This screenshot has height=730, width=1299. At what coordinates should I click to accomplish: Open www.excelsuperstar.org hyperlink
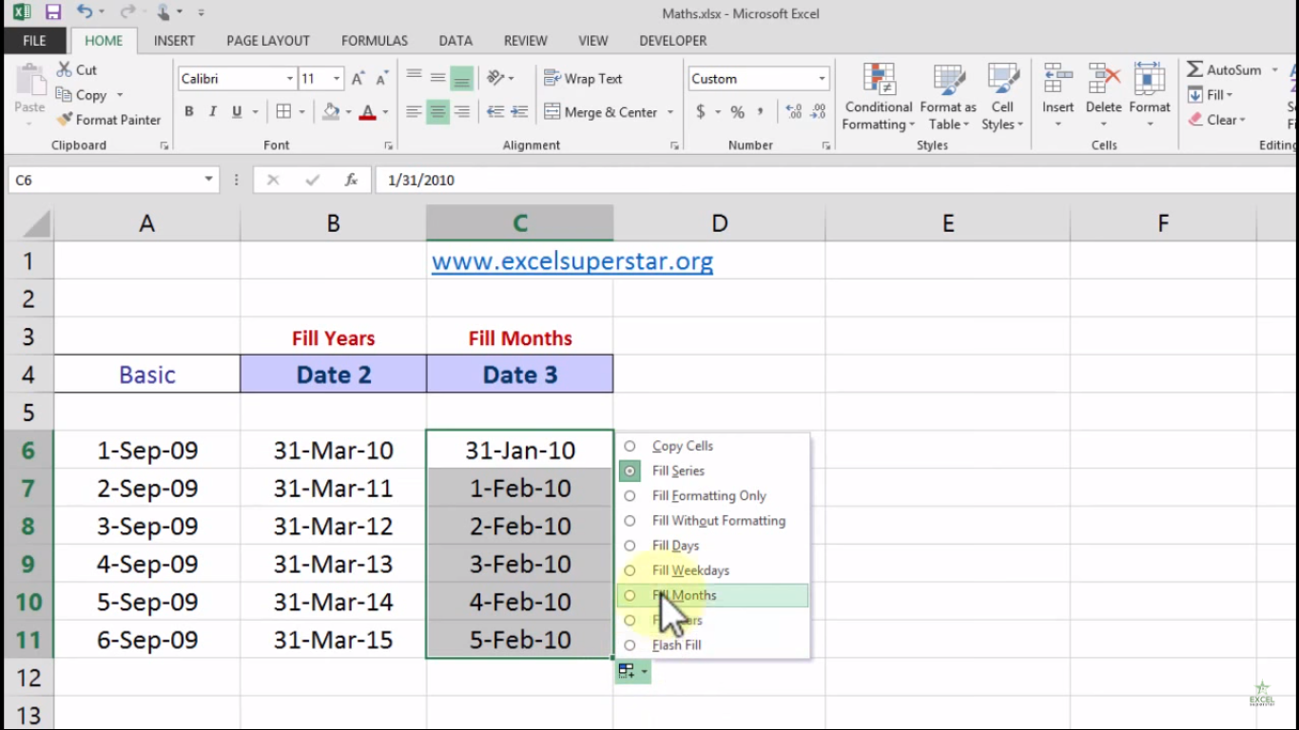click(x=572, y=260)
